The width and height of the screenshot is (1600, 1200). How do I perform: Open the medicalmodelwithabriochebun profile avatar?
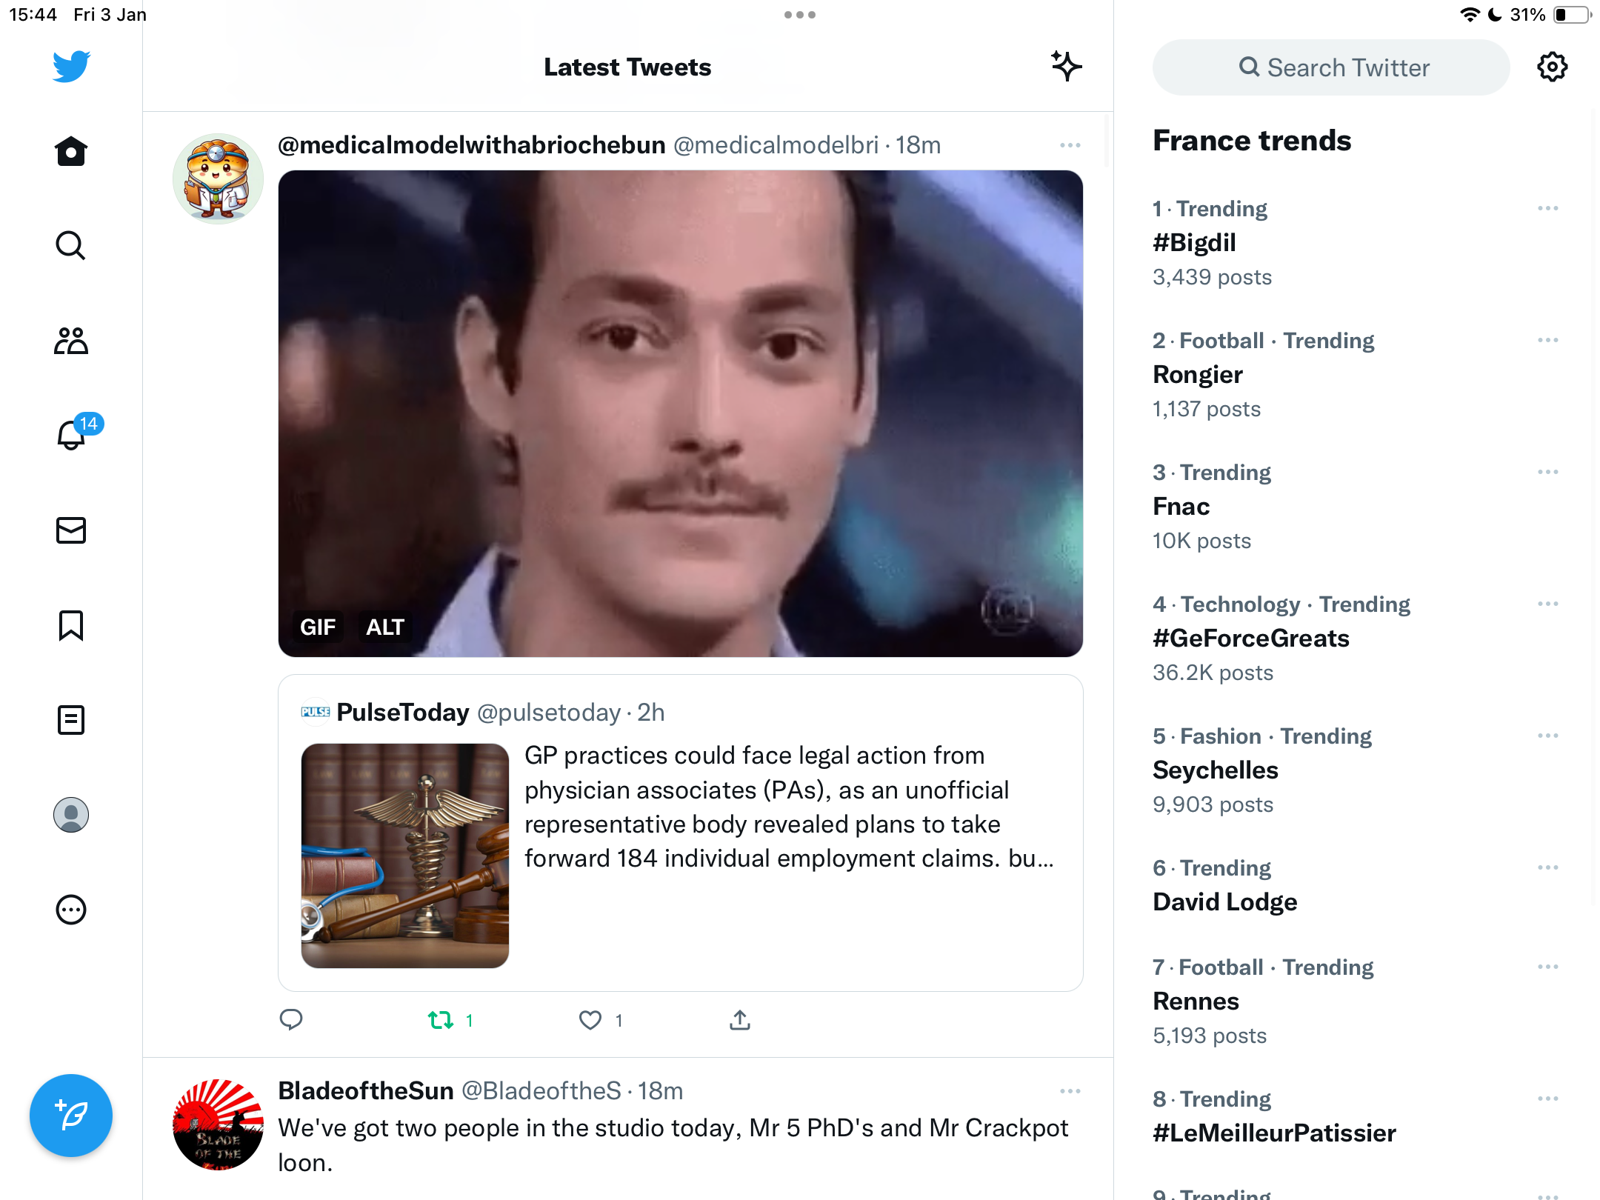click(x=218, y=179)
